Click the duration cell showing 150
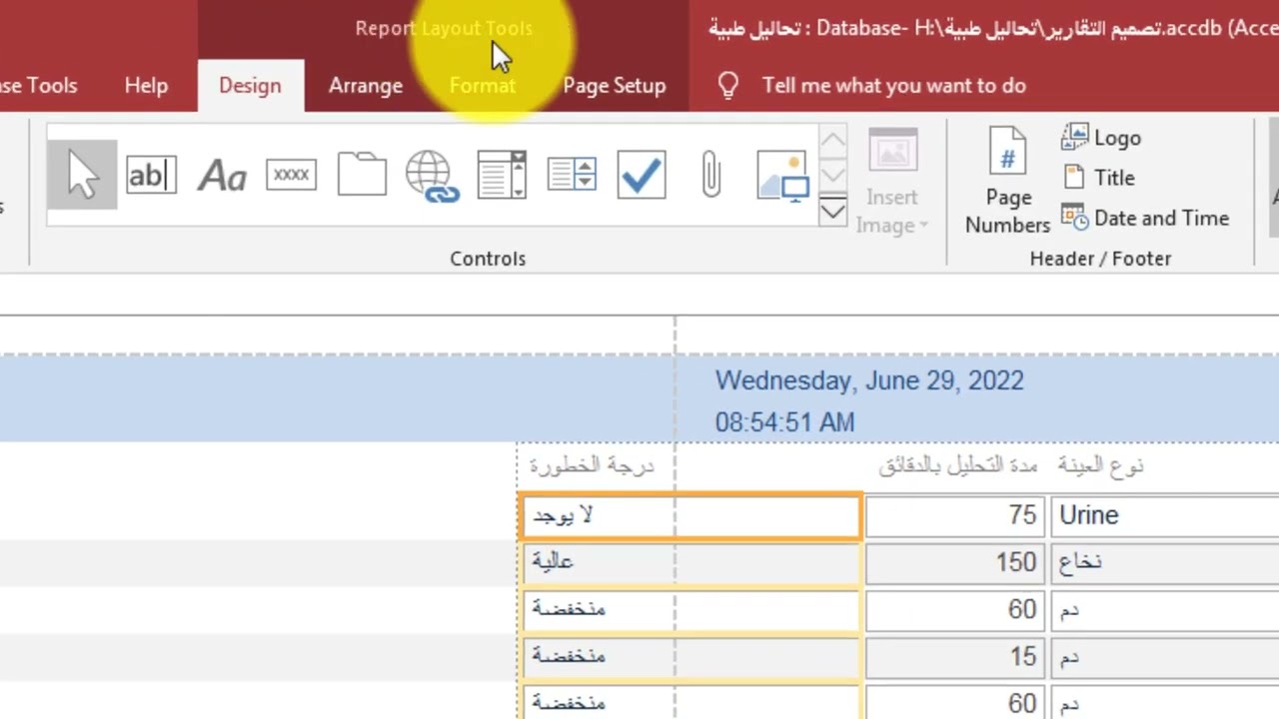Image resolution: width=1279 pixels, height=719 pixels. click(x=955, y=562)
